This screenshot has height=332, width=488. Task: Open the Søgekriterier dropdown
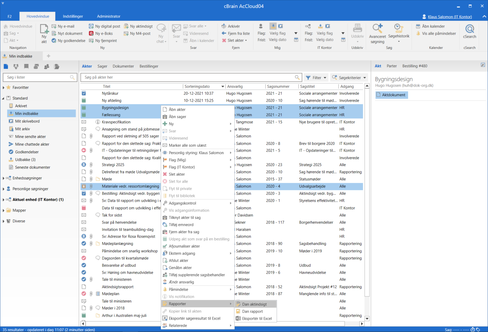pos(349,77)
